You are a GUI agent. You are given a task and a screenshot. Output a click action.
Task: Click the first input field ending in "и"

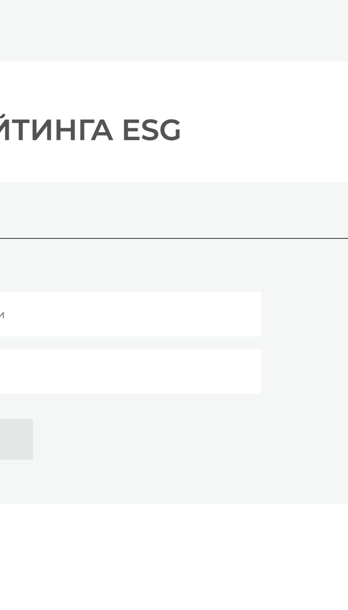[x=130, y=314]
